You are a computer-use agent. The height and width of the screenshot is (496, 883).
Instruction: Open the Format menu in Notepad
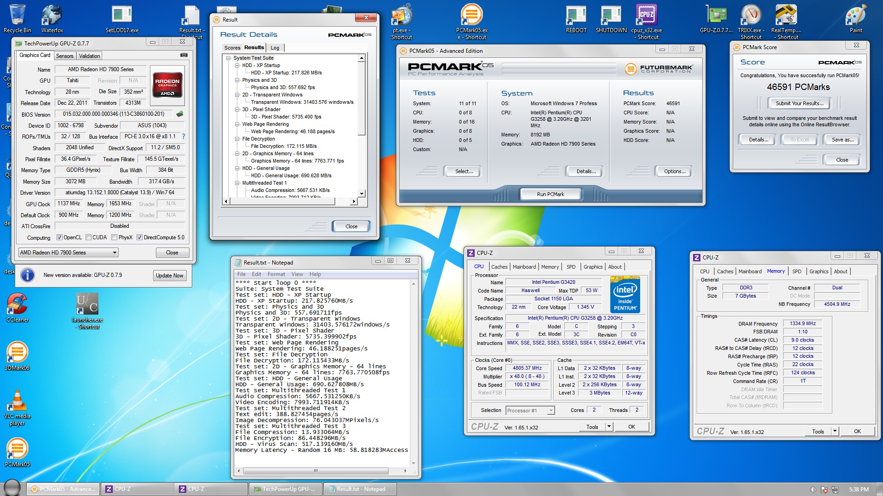point(276,274)
